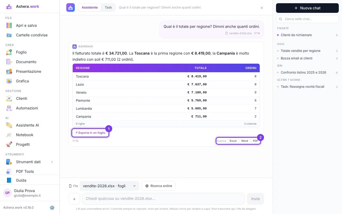Click the plus attach button
This screenshot has height=214, width=342.
tap(74, 199)
